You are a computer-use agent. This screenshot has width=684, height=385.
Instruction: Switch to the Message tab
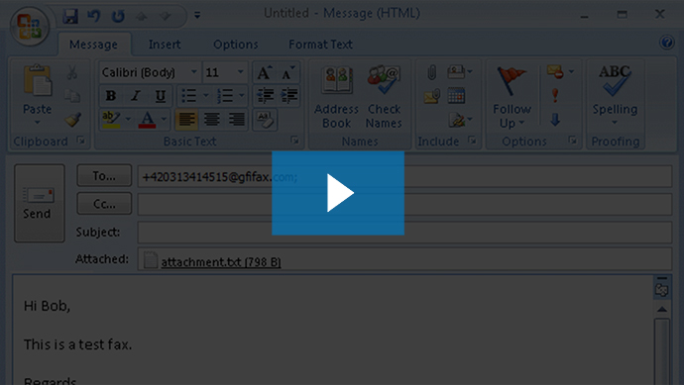pyautogui.click(x=93, y=45)
